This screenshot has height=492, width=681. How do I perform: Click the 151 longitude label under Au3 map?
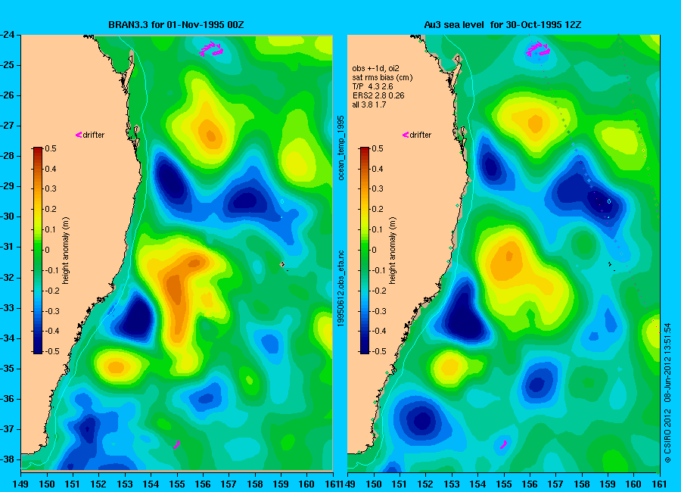[x=400, y=484]
